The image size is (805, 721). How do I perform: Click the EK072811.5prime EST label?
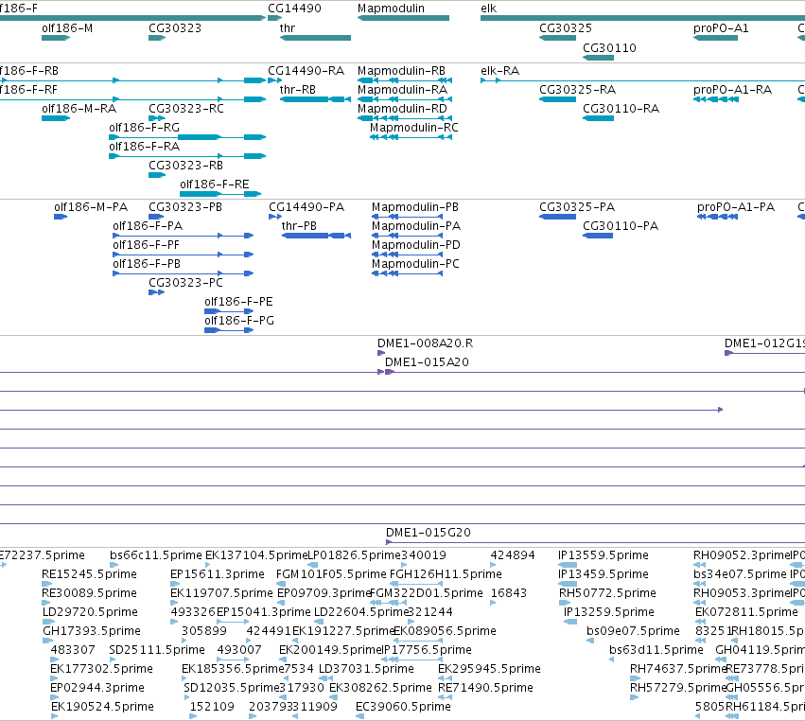pyautogui.click(x=746, y=612)
